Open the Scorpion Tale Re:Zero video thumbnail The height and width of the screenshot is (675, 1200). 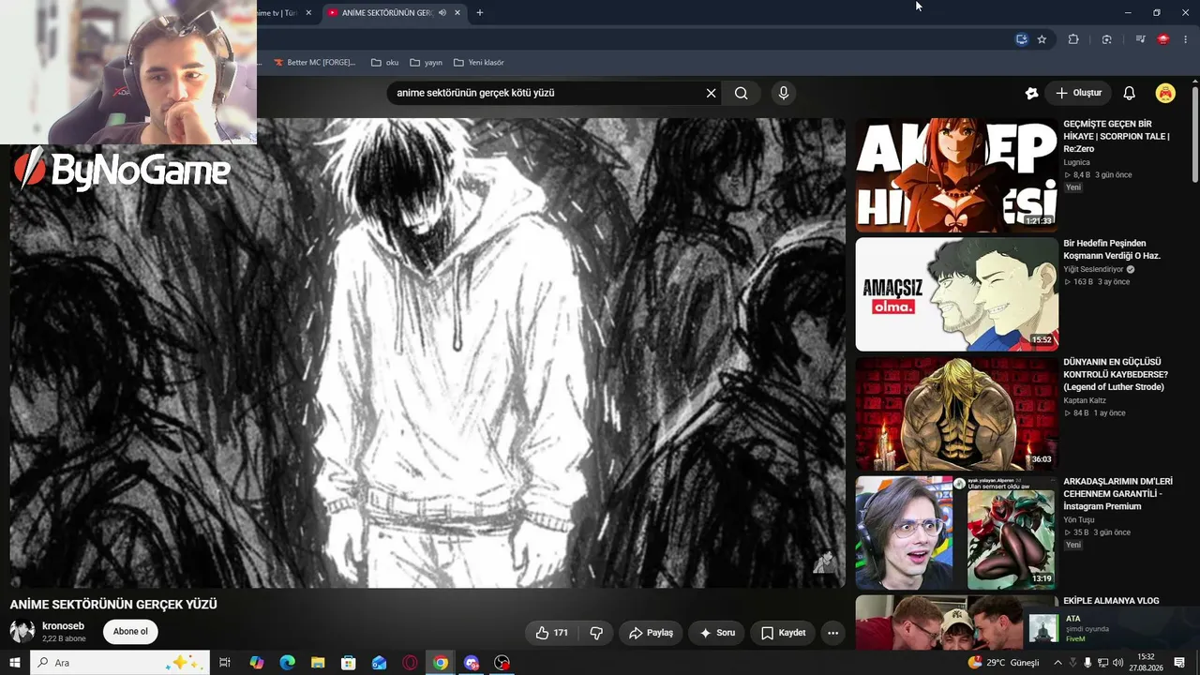pyautogui.click(x=956, y=174)
